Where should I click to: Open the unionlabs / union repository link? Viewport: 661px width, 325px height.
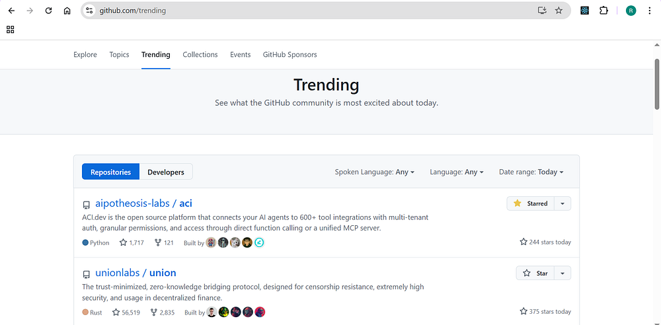pyautogui.click(x=136, y=273)
